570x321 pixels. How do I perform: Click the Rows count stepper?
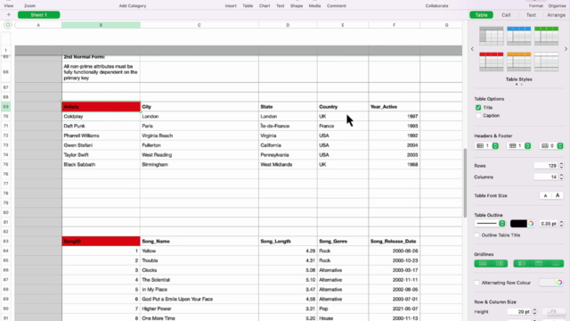pyautogui.click(x=561, y=166)
